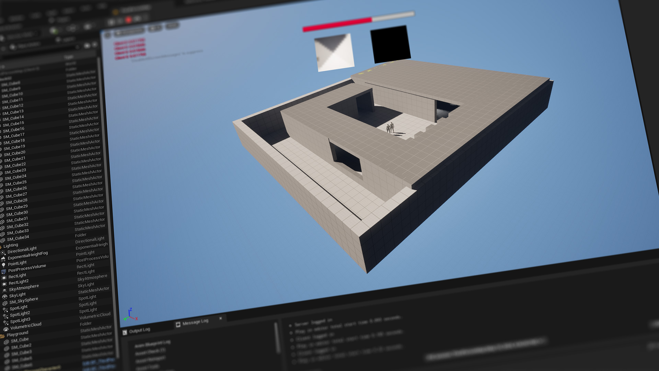Click the VolumetricCloud actor icon
Viewport: 659px width, 371px height.
pos(6,329)
